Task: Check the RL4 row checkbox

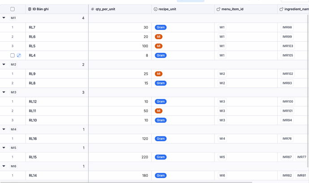Action: pos(13,56)
